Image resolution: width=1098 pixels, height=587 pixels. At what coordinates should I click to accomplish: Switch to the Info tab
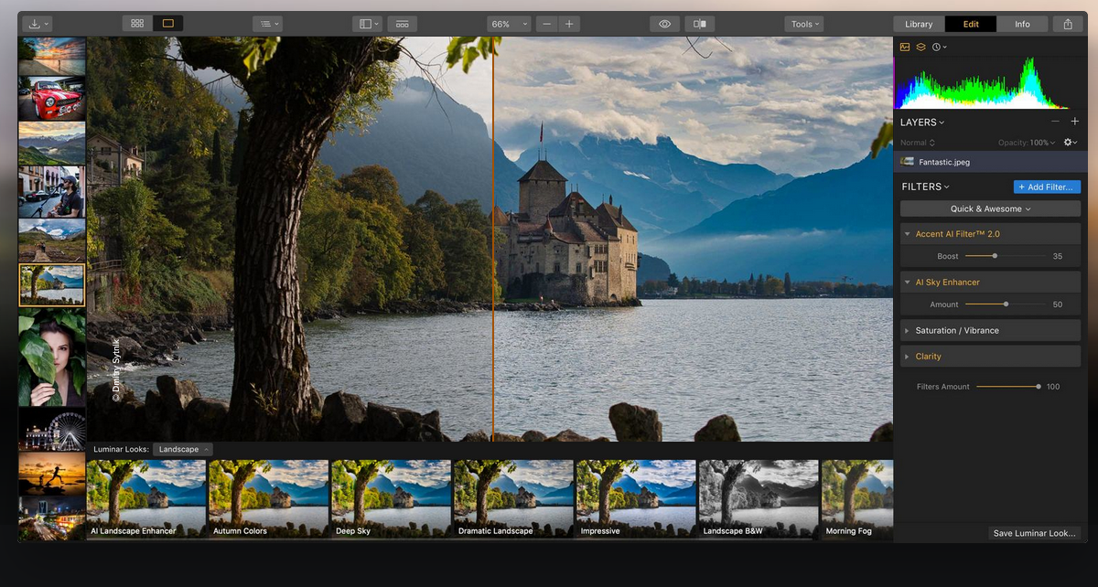coord(1022,24)
